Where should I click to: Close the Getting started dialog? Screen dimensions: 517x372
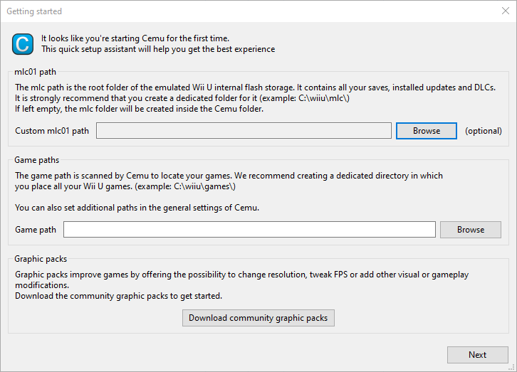click(x=505, y=11)
